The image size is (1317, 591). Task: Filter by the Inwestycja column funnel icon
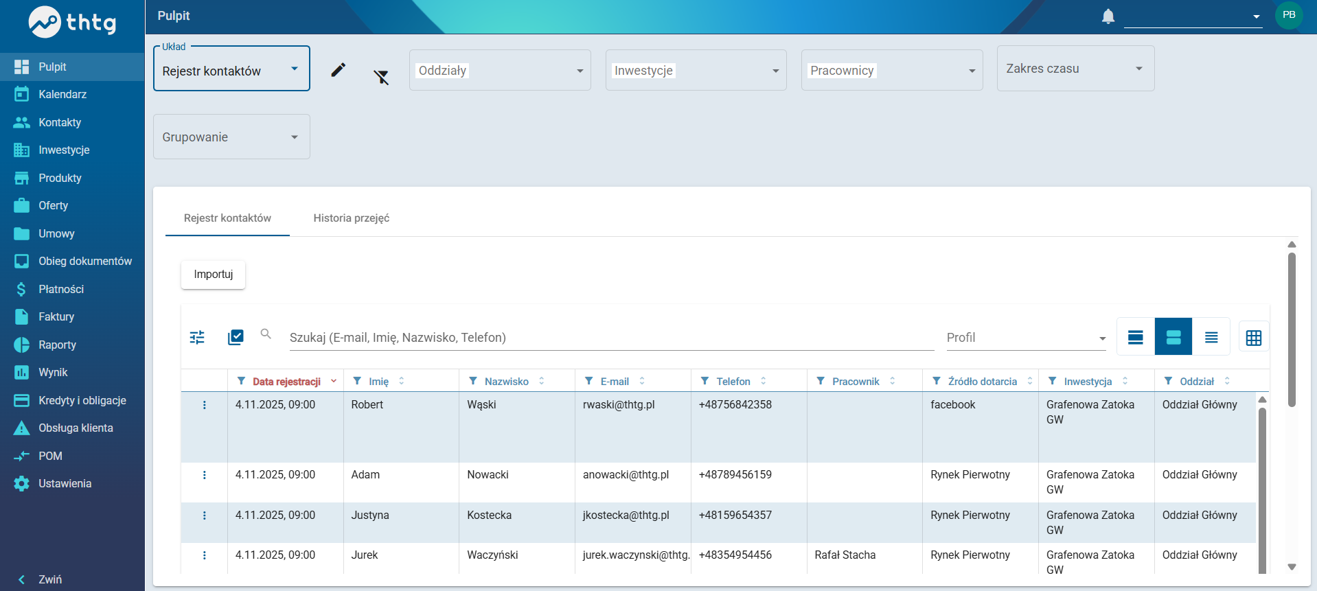tap(1053, 381)
